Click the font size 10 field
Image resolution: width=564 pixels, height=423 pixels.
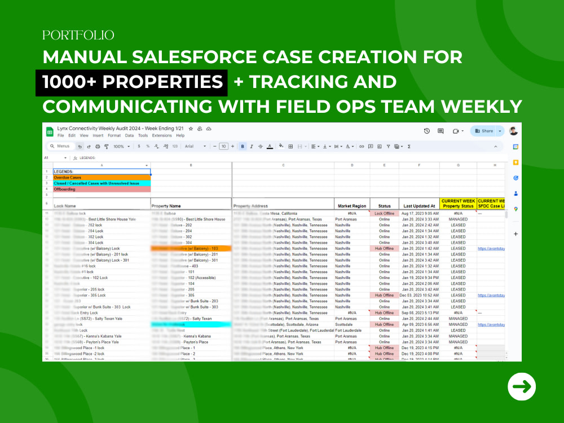(223, 147)
